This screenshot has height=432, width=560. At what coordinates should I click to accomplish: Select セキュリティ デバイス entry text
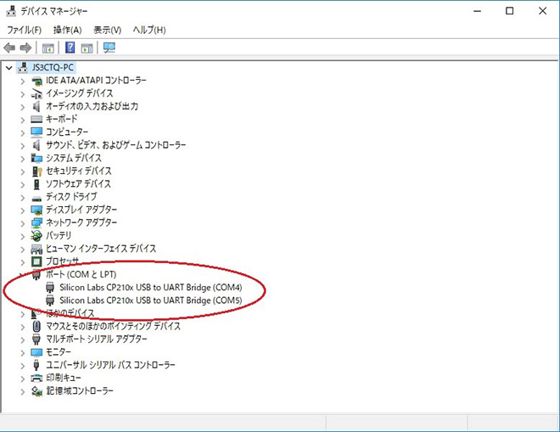(x=79, y=171)
